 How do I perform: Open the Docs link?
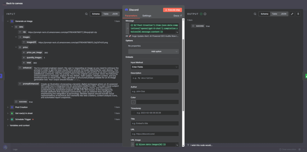[178, 16]
